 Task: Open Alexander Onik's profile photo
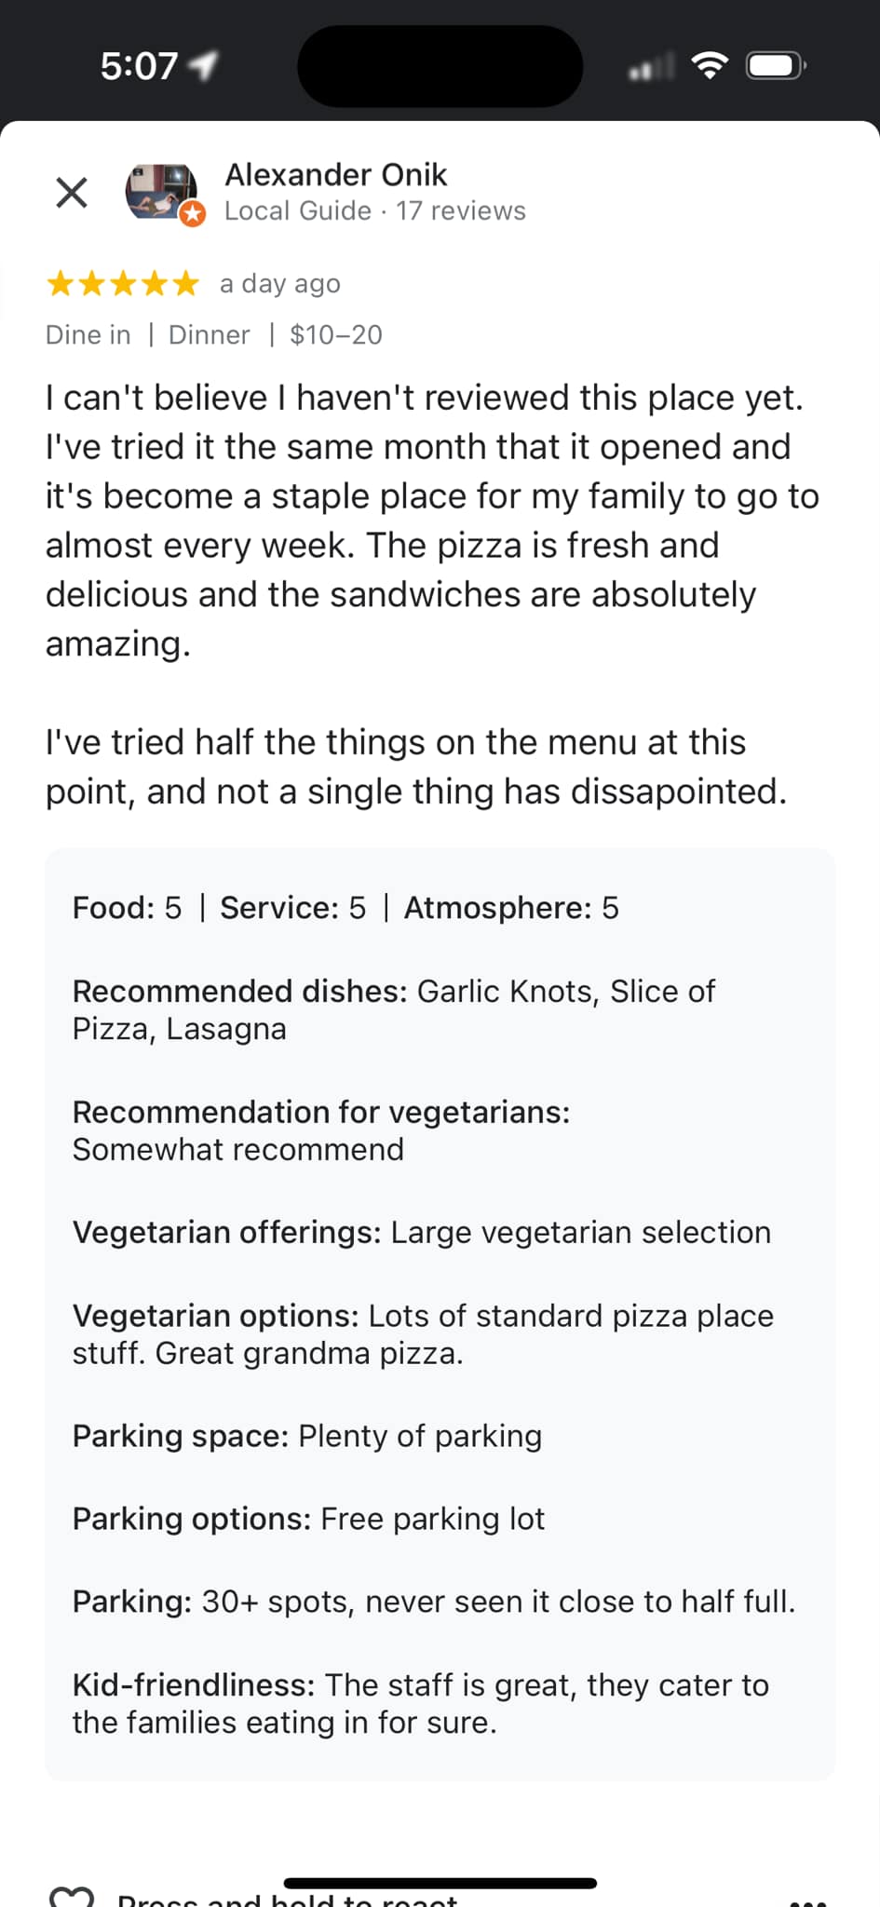pyautogui.click(x=162, y=191)
